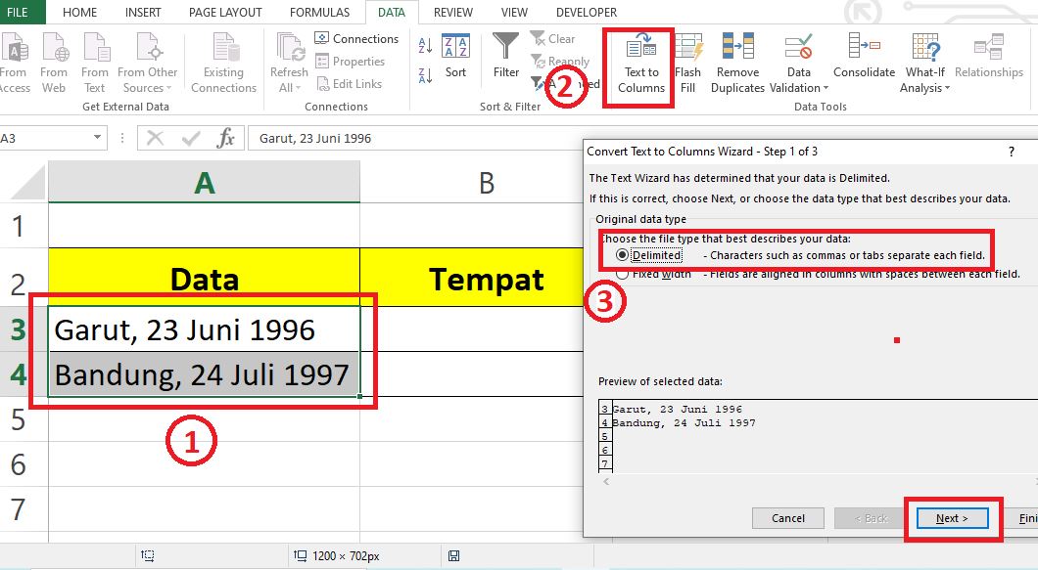Click the Data header cell
This screenshot has height=570, width=1038.
[204, 278]
